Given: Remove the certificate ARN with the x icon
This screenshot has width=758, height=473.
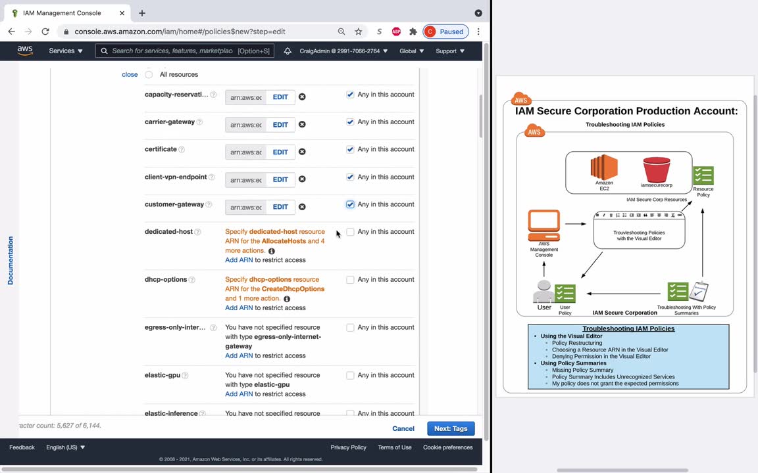Looking at the screenshot, I should 302,152.
